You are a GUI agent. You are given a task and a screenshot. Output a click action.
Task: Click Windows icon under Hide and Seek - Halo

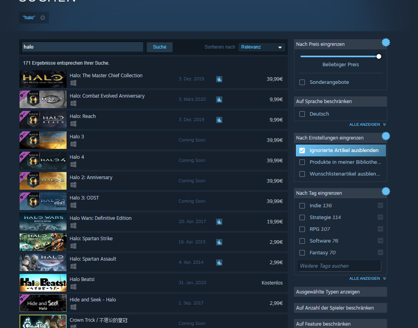coord(73,307)
